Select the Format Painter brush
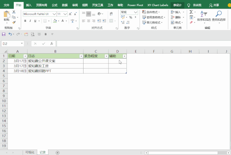The height and width of the screenshot is (155, 231). point(14,22)
